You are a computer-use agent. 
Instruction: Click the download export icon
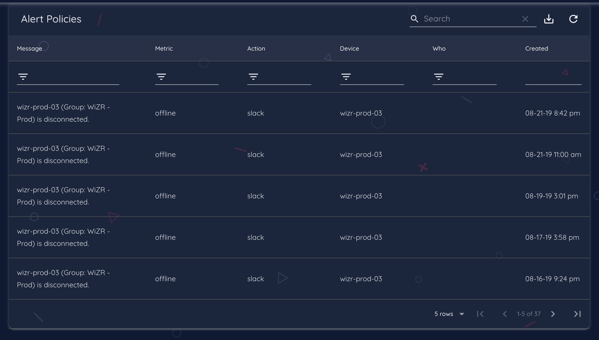(x=549, y=19)
